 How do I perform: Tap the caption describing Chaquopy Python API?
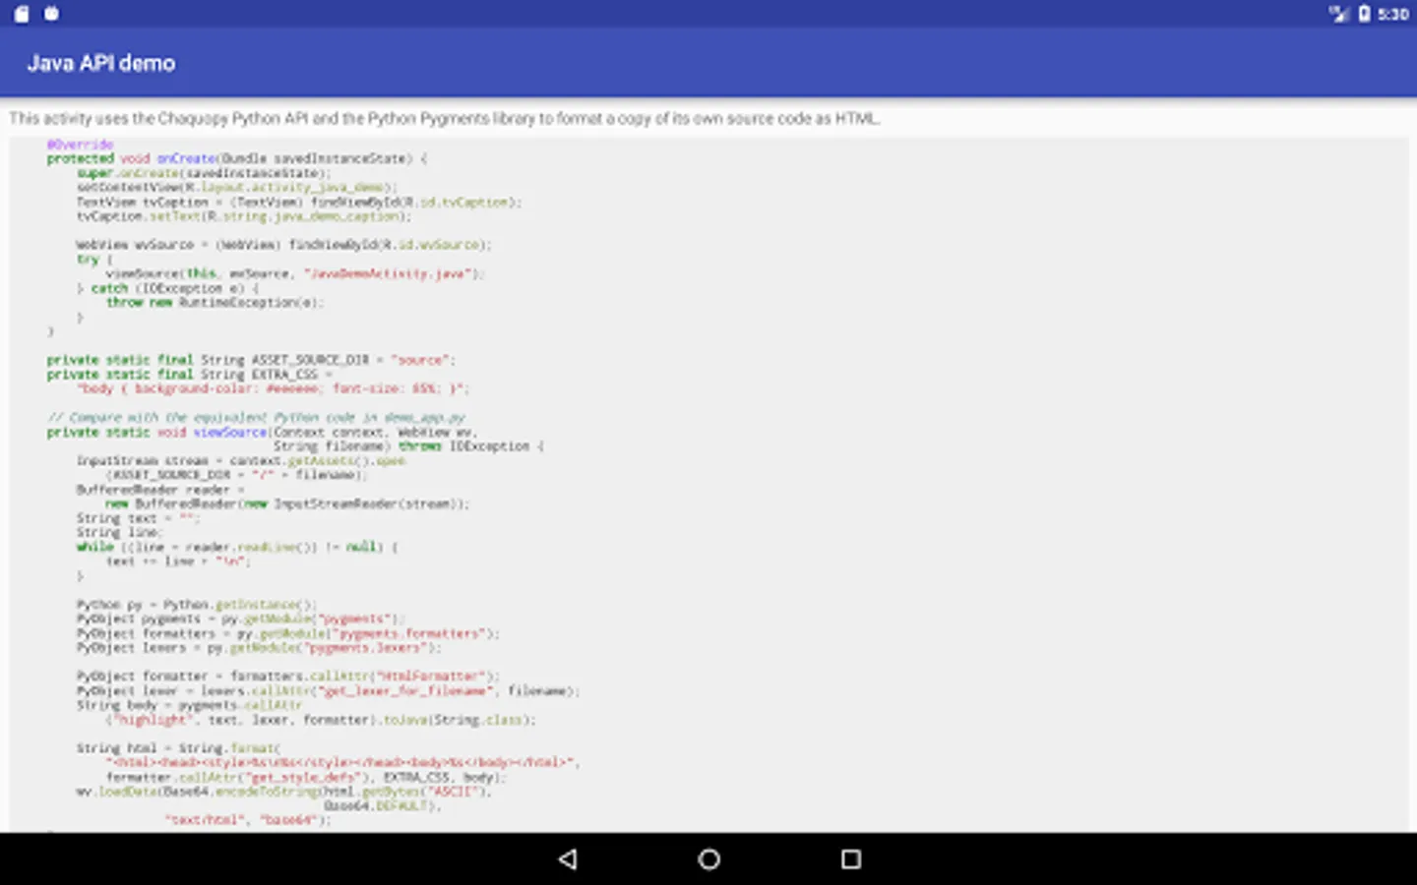[x=445, y=118]
